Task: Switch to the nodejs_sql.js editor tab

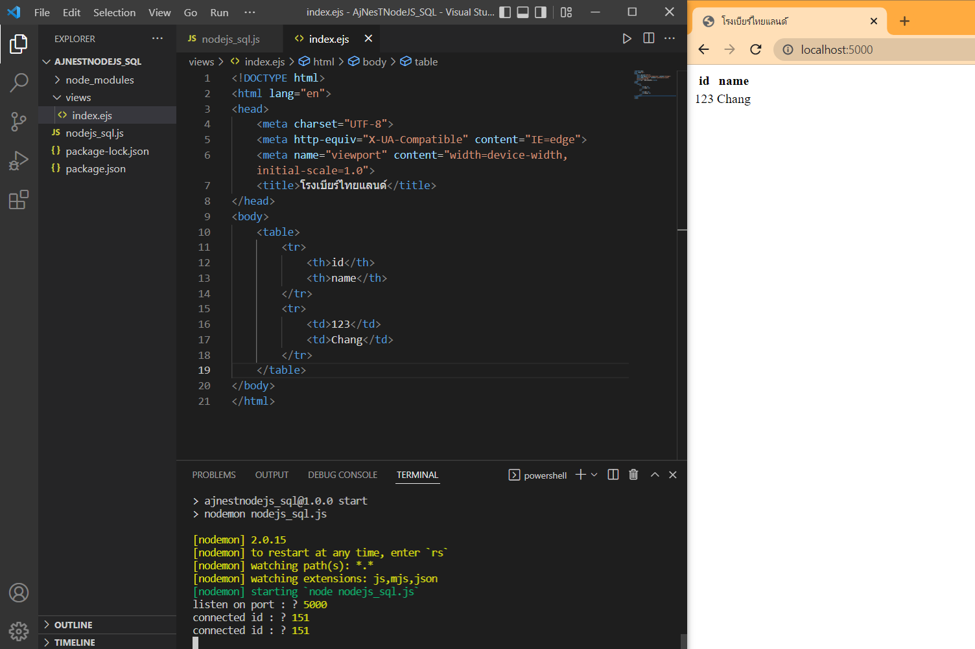Action: click(x=230, y=40)
